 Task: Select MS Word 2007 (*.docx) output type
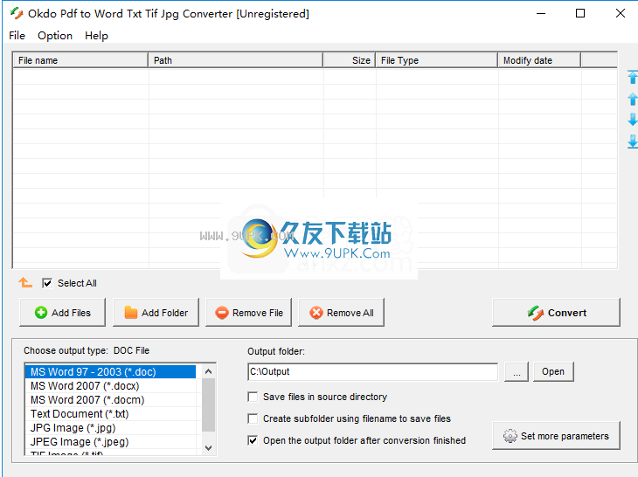click(111, 385)
